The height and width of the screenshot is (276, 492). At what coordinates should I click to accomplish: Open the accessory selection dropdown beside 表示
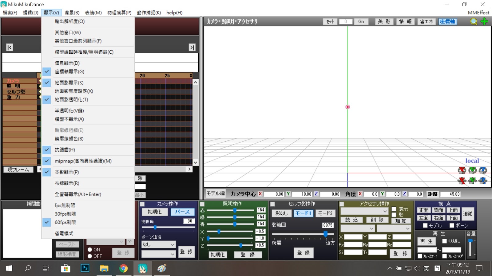[364, 211]
